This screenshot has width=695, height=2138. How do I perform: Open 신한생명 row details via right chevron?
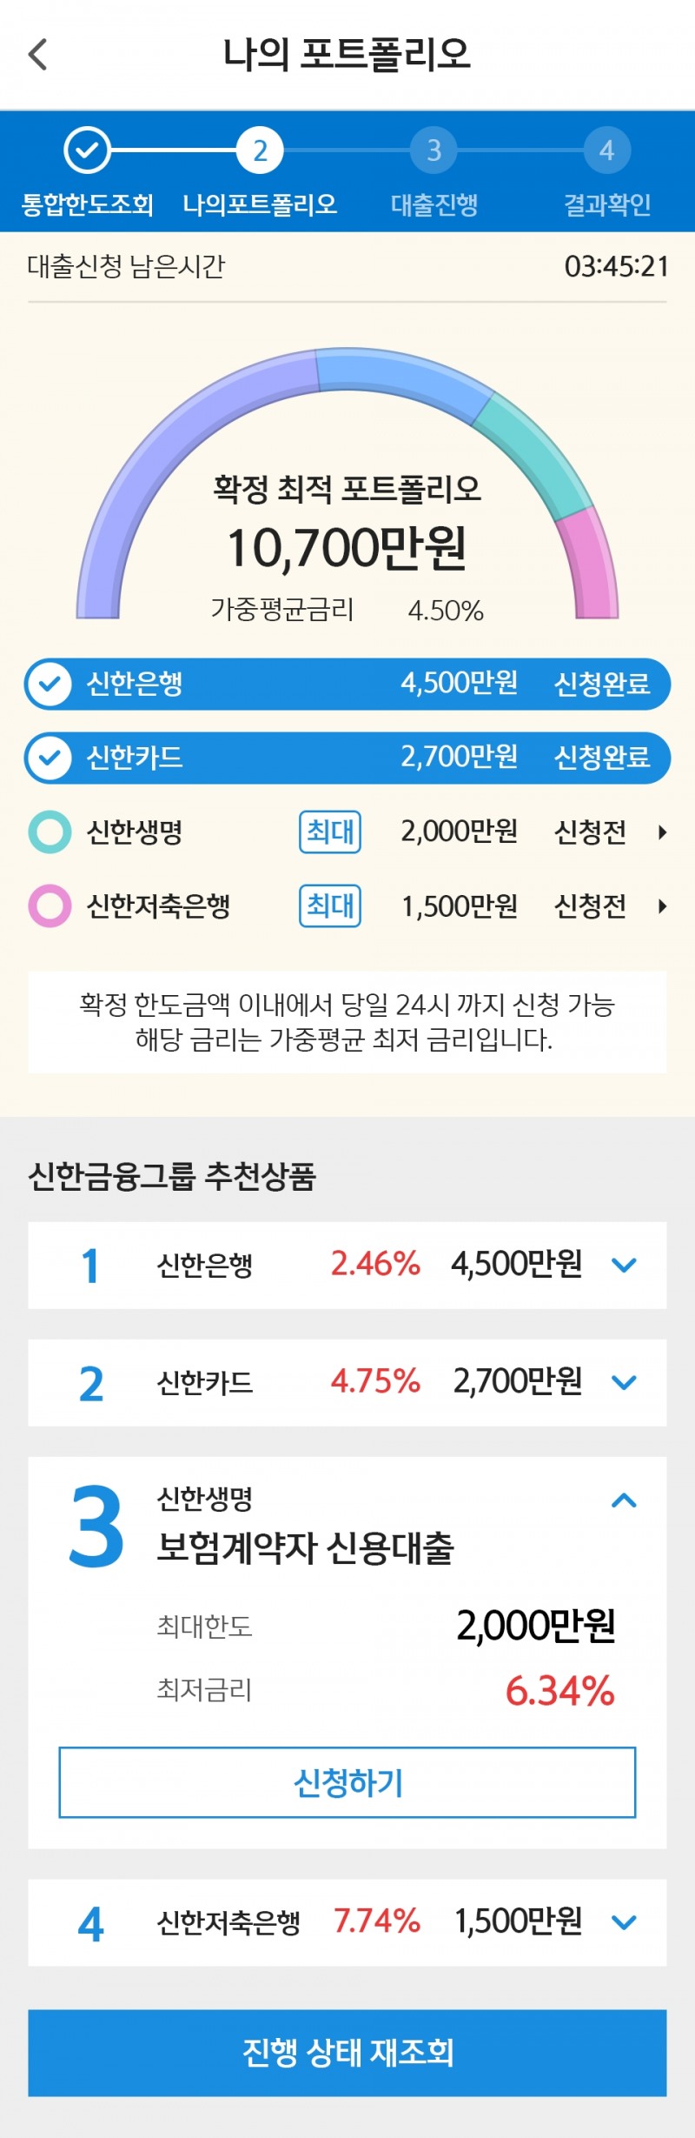(662, 832)
